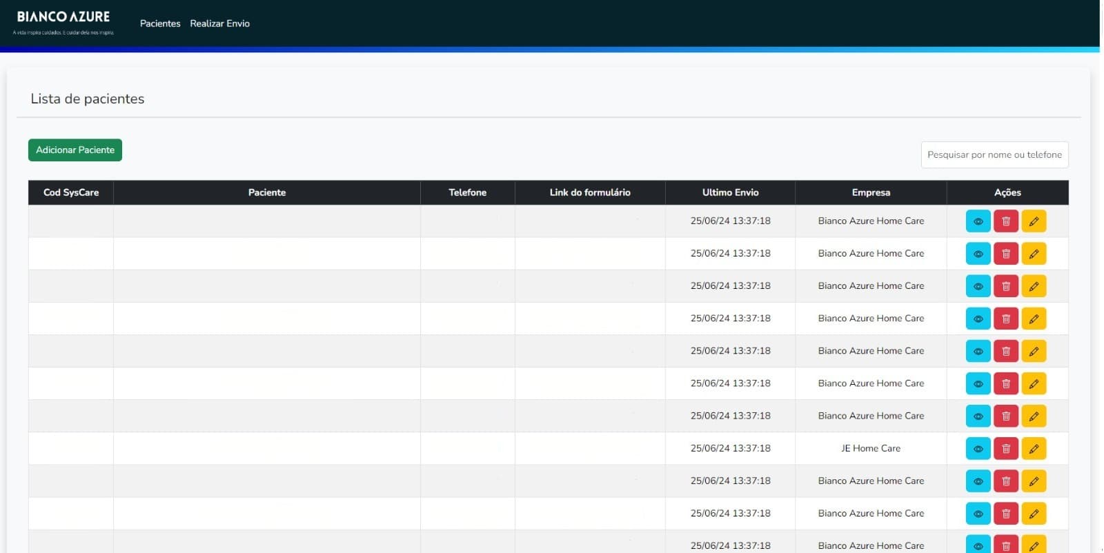Open the Pacientes navigation menu item
Image resolution: width=1104 pixels, height=553 pixels.
(160, 23)
